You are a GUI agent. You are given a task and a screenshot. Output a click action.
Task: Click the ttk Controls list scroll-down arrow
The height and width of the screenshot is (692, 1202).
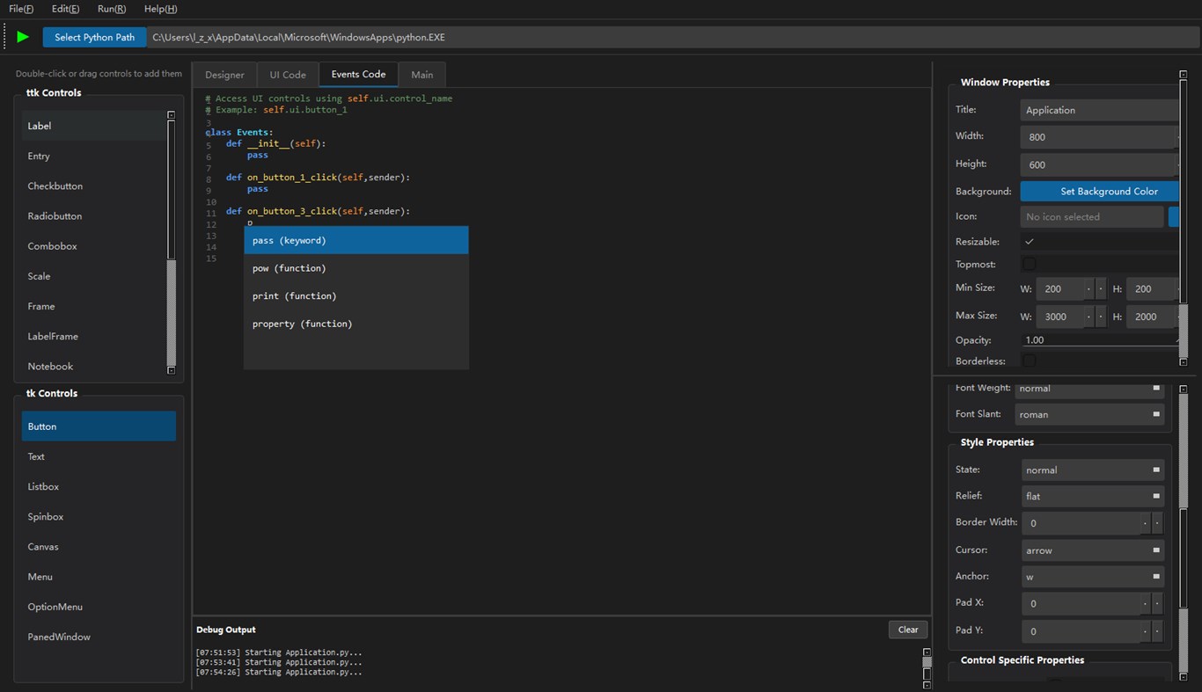click(x=171, y=370)
